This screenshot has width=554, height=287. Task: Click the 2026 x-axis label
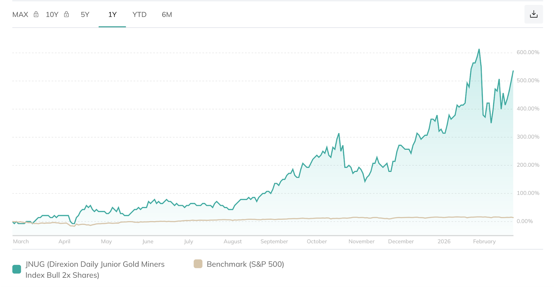click(x=444, y=242)
